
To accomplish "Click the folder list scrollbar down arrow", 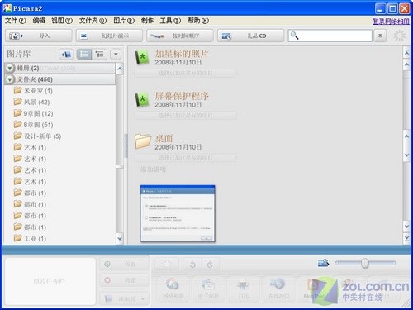I will (120, 238).
